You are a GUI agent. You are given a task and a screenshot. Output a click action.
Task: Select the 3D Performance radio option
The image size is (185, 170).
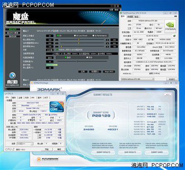click(x=100, y=36)
